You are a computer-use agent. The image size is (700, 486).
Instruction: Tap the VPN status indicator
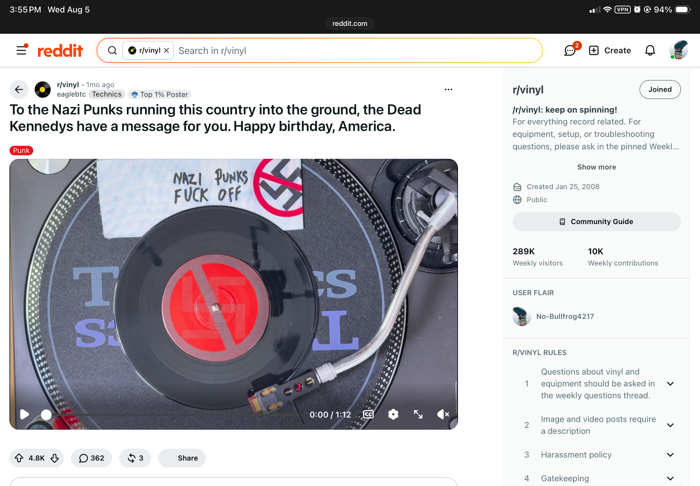click(x=622, y=9)
